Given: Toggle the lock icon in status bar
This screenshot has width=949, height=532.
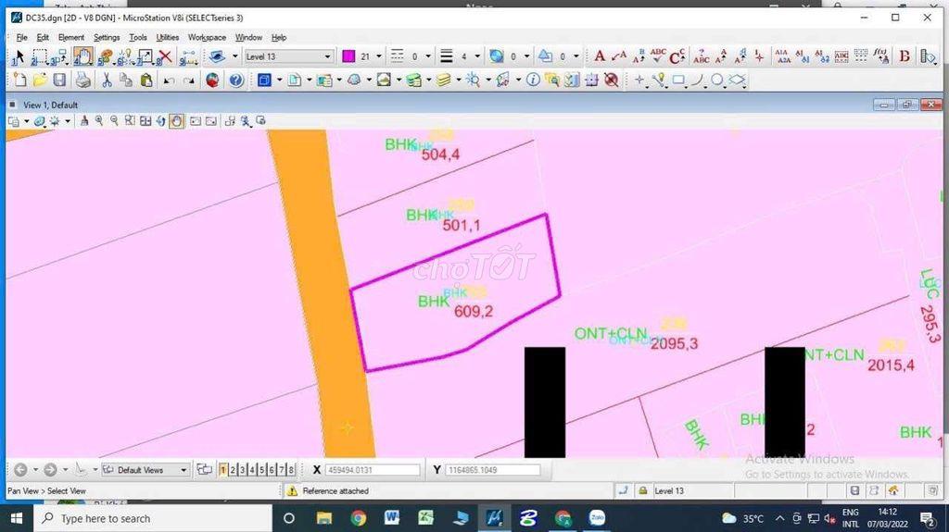Looking at the screenshot, I should click(x=643, y=491).
